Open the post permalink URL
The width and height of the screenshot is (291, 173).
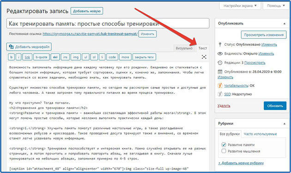[90, 34]
